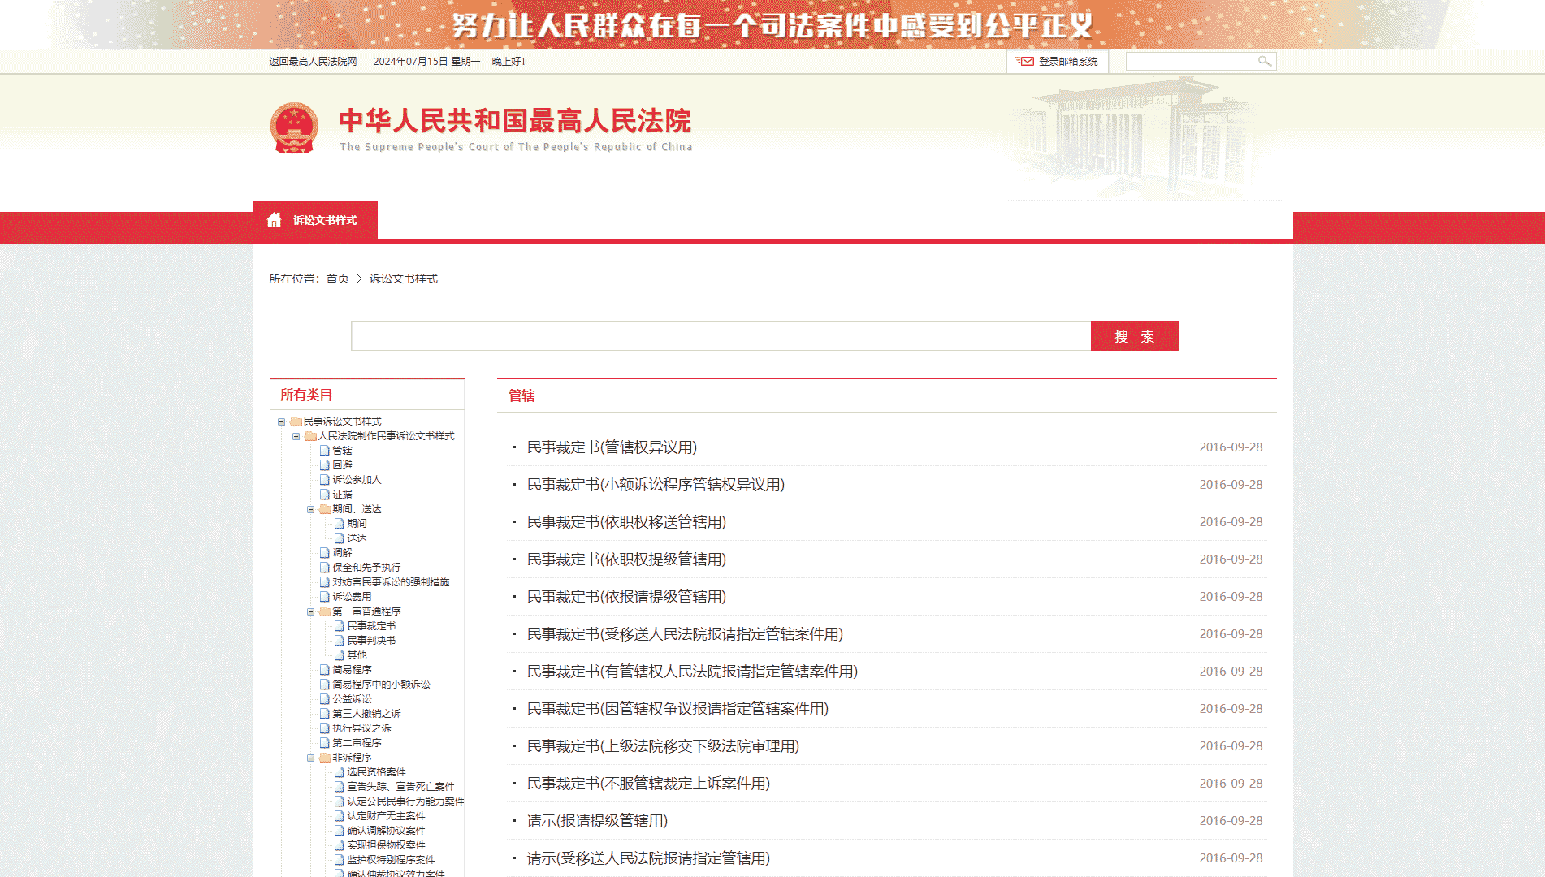Open the 诉讼文书样式 navigation tab

315,220
